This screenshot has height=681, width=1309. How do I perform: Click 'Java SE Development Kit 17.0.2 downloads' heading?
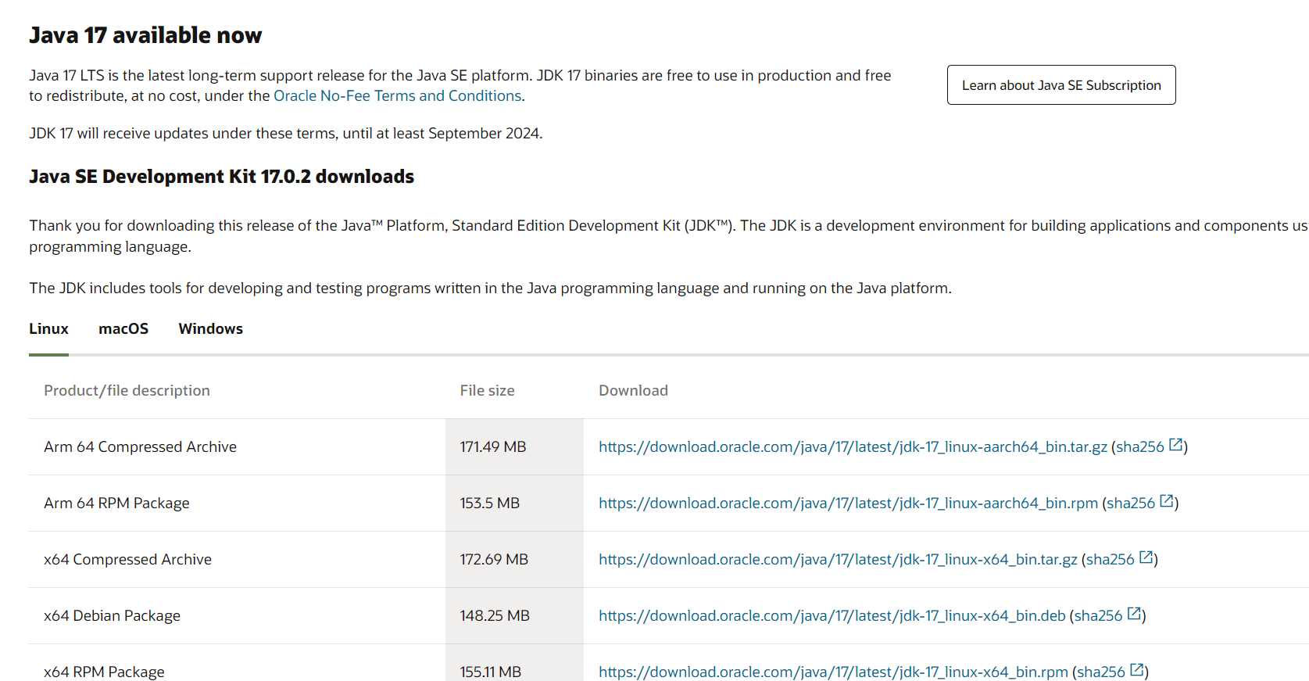point(221,177)
